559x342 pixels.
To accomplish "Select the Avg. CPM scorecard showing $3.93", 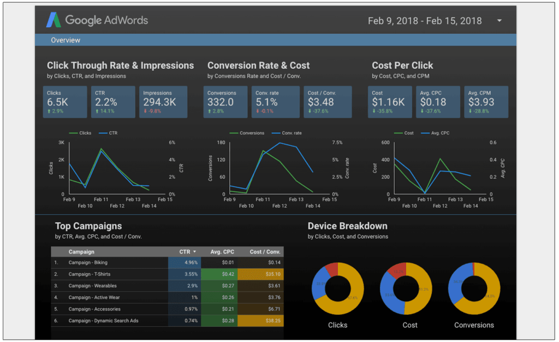I will (486, 102).
